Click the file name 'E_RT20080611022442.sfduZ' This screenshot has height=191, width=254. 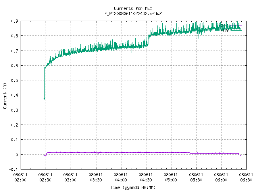tap(133, 14)
